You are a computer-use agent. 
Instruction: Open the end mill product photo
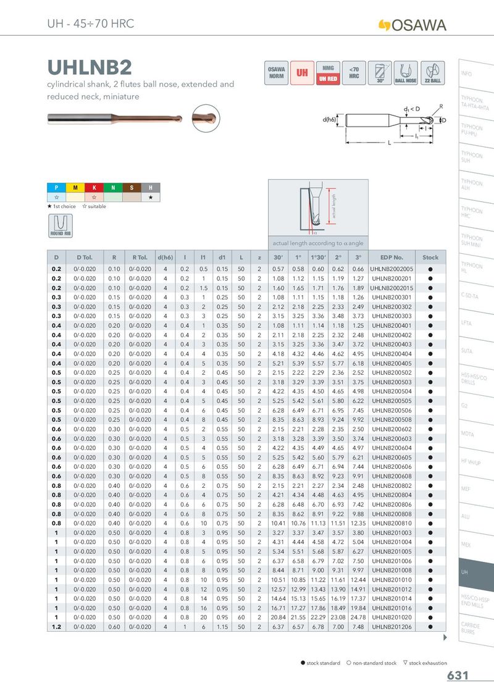[115, 119]
